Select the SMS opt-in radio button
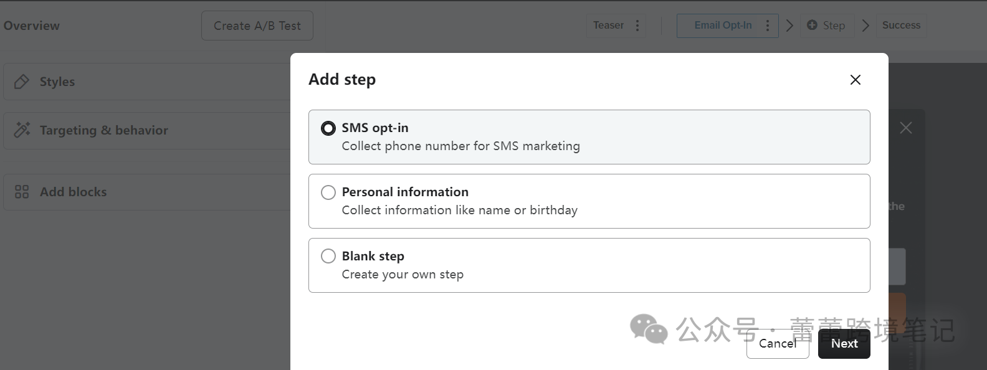The image size is (987, 370). coord(328,128)
